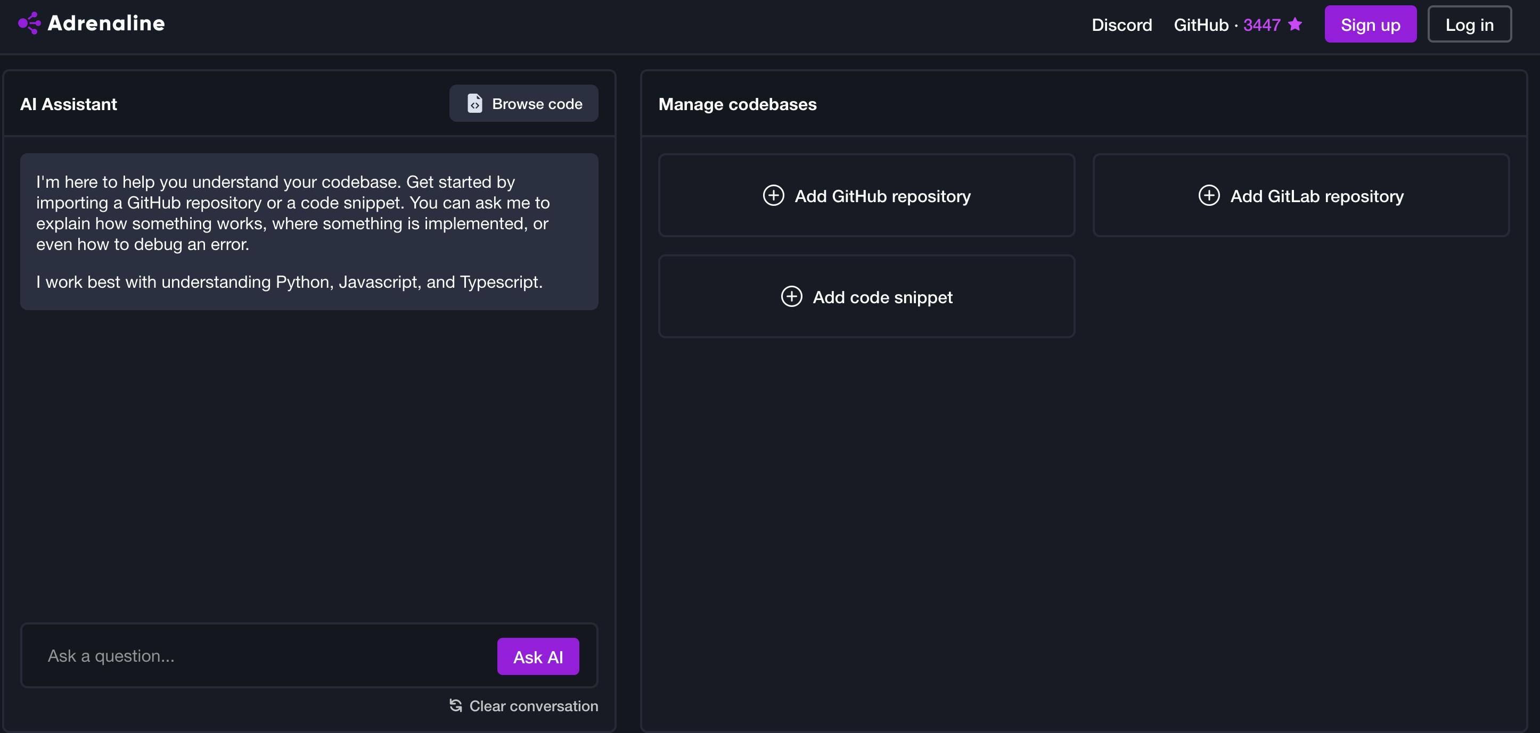Click the Add code snippet plus icon
This screenshot has height=733, width=1540.
(792, 295)
